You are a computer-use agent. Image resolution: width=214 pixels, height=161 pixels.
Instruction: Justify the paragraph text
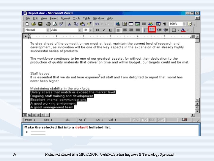(138, 30)
